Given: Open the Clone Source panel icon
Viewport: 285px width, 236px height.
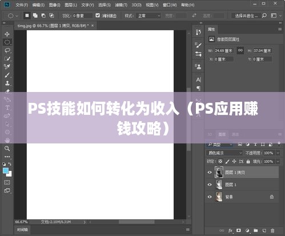Looking at the screenshot, I should click(198, 66).
